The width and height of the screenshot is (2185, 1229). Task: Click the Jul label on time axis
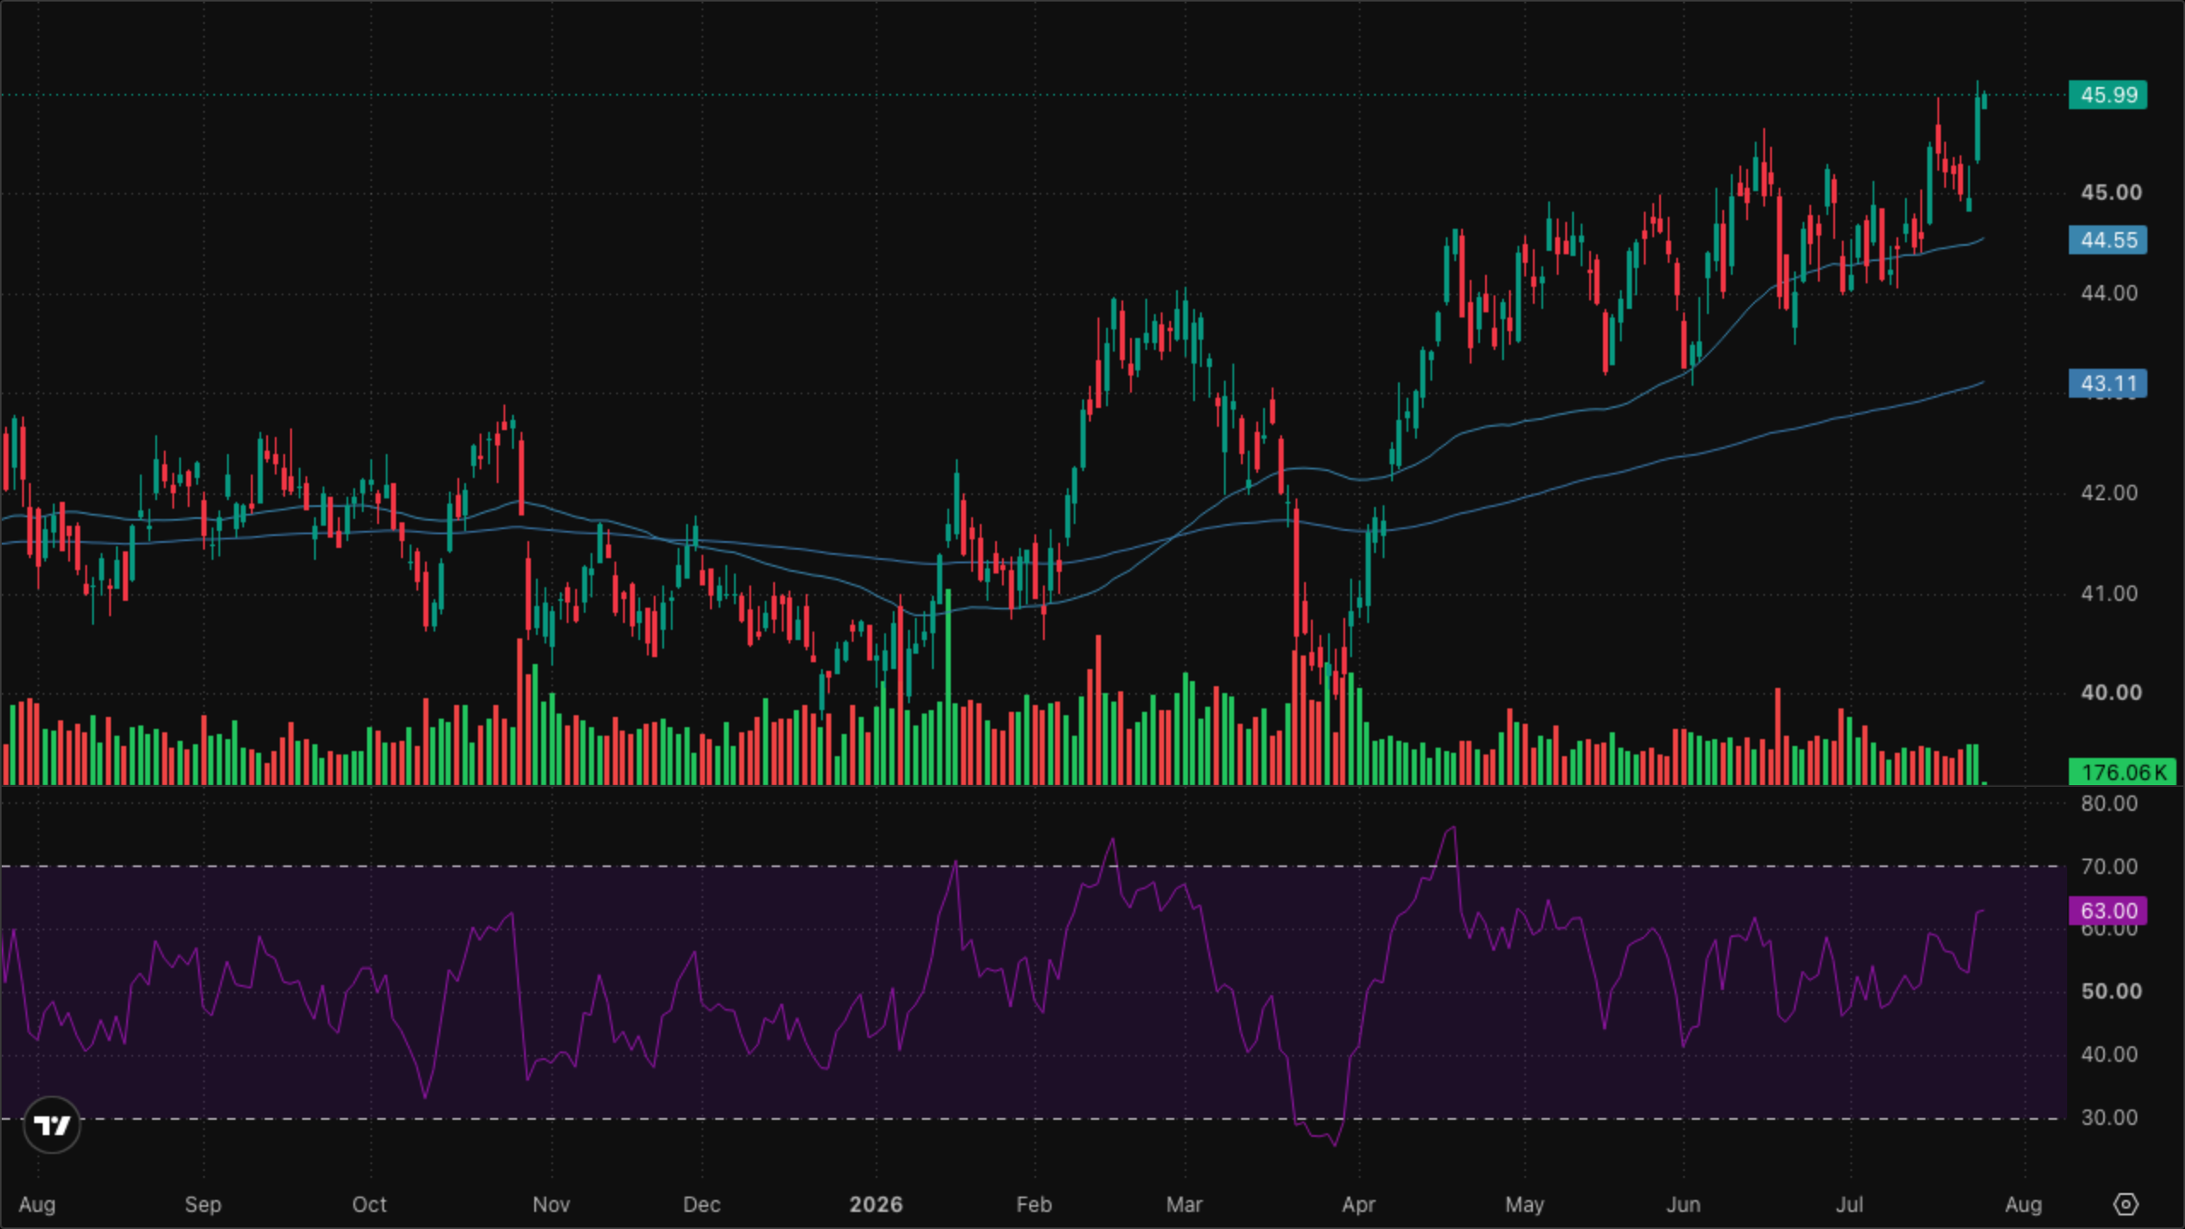pos(1850,1204)
